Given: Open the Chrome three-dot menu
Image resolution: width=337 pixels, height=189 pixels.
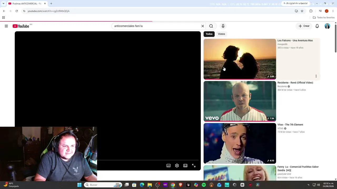Looking at the screenshot, I should 333,11.
